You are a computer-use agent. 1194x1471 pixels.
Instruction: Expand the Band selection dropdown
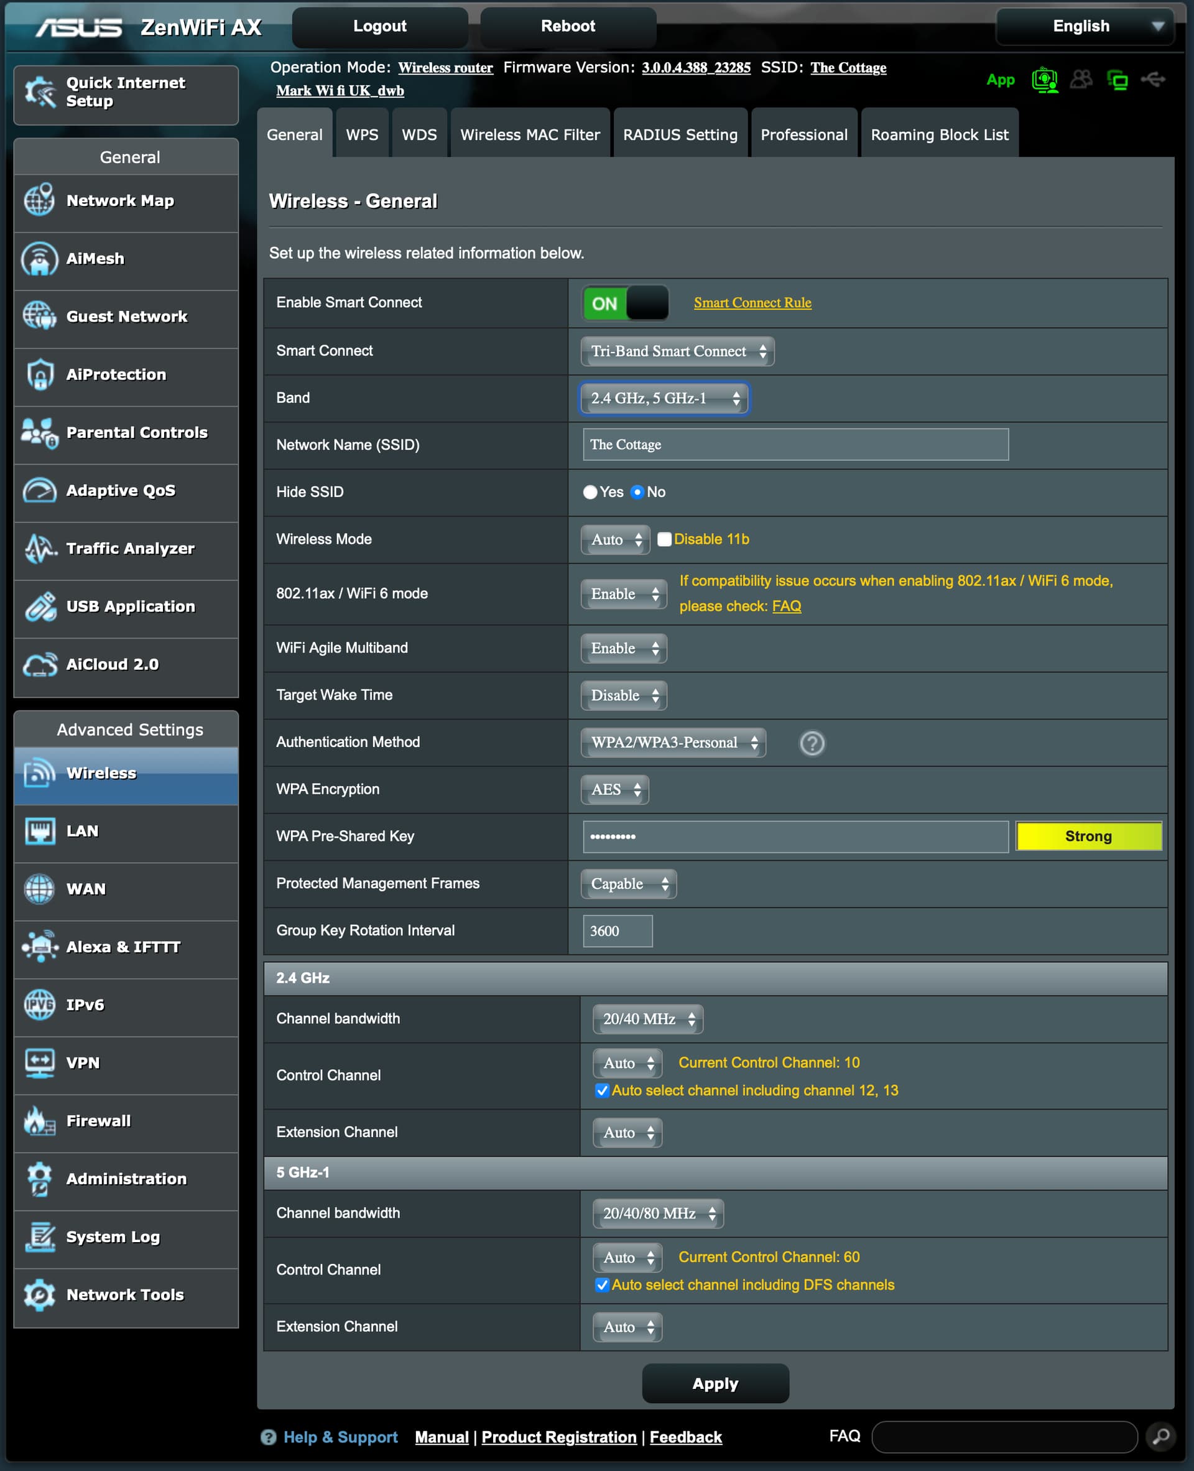click(664, 398)
